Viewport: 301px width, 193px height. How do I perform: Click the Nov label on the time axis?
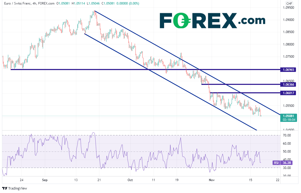click(x=211, y=180)
